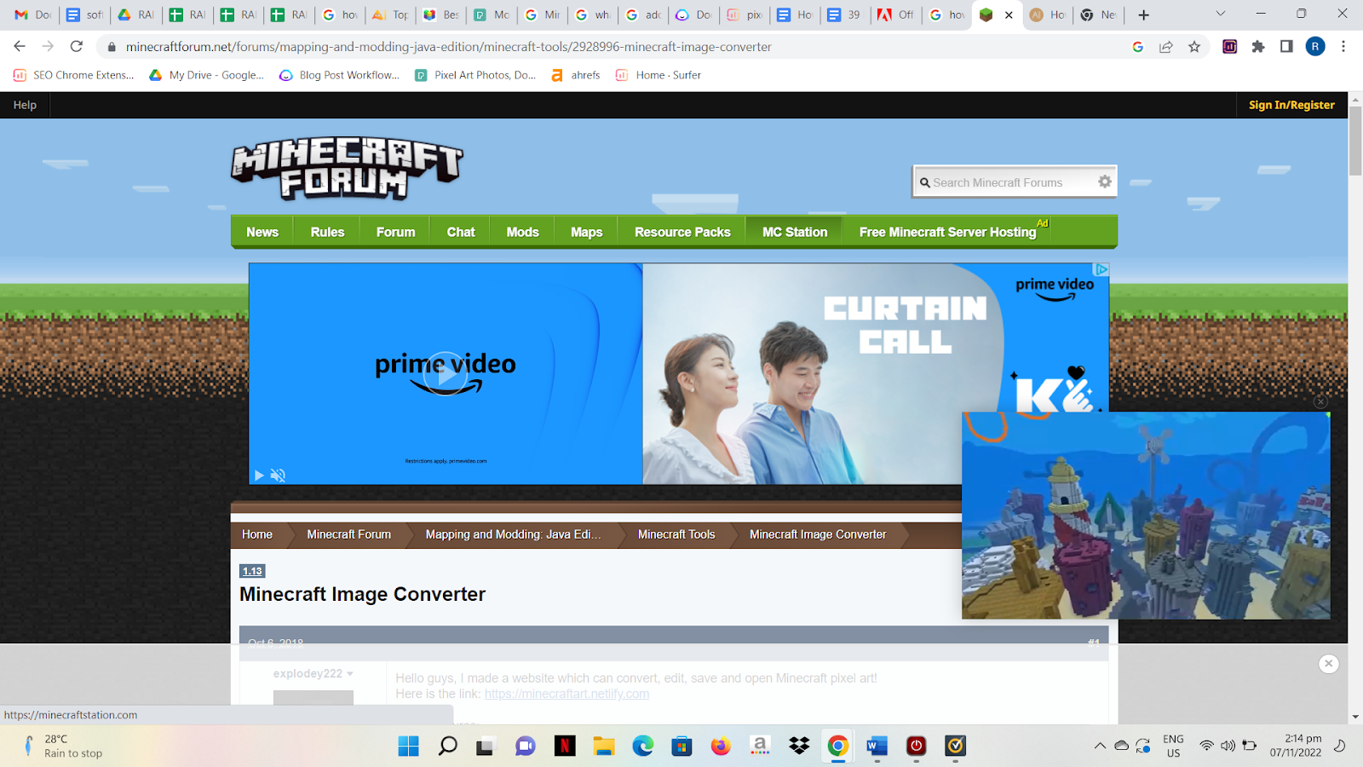This screenshot has height=767, width=1363.
Task: Open the Mods nav item
Action: (522, 232)
